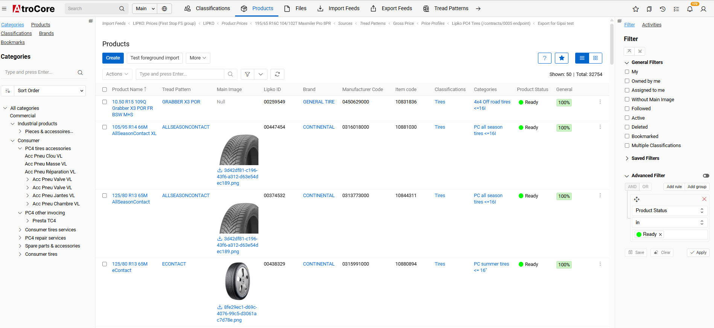Expand the Consumer tires category
This screenshot has width=714, height=328.
[20, 254]
